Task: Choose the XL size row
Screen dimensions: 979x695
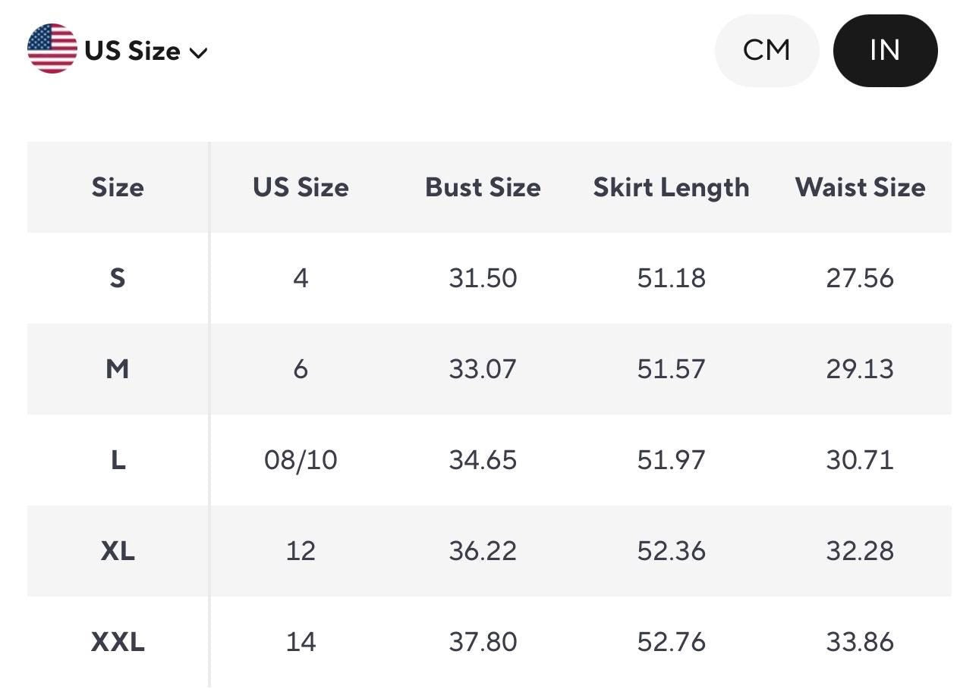Action: point(489,551)
